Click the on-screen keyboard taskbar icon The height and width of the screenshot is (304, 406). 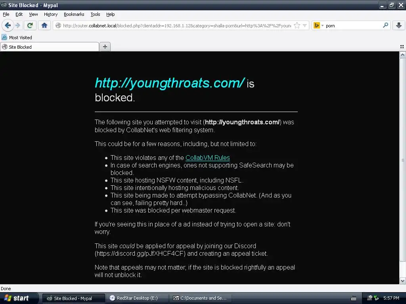(x=353, y=298)
